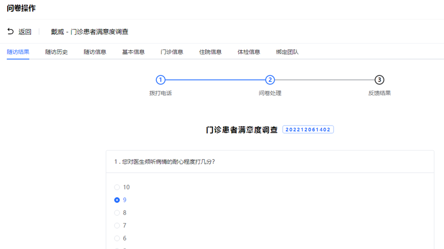Open the 门诊信息 tab
Viewport: 444px width, 249px height.
point(172,52)
